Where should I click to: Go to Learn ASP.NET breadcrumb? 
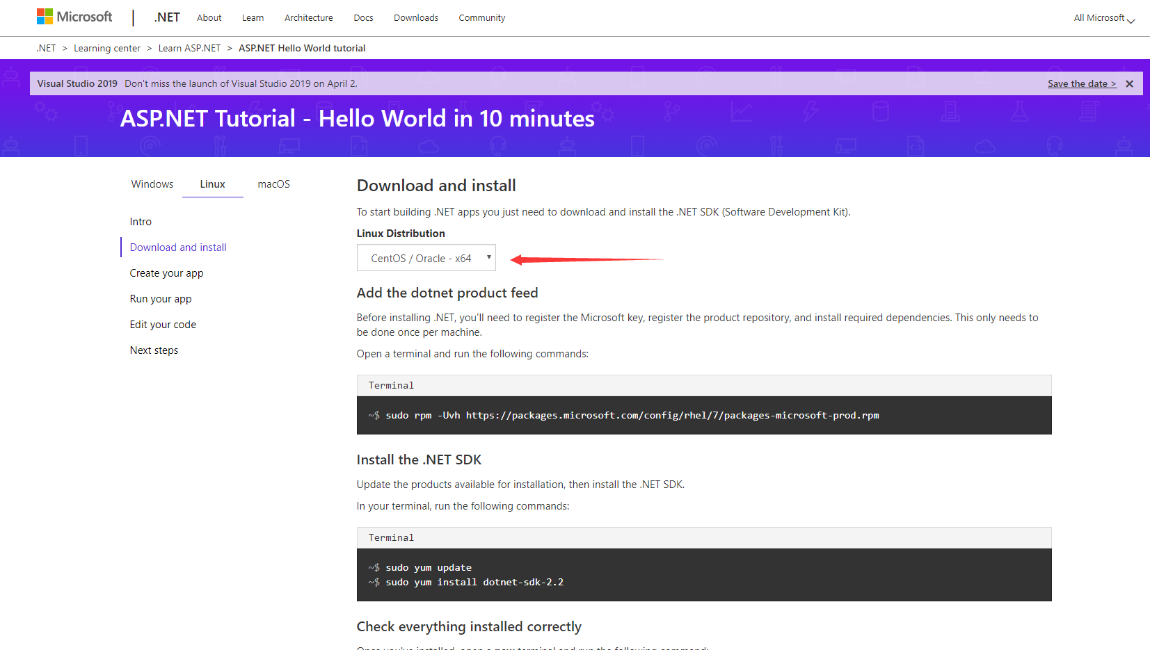click(x=189, y=48)
